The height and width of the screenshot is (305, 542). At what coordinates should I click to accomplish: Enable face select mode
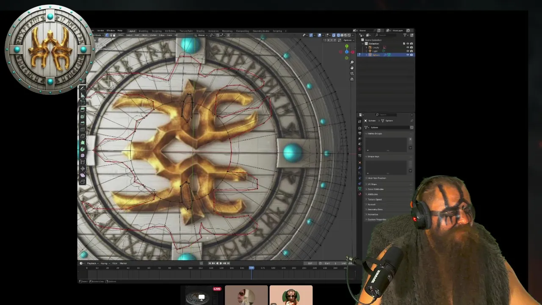pyautogui.click(x=114, y=35)
